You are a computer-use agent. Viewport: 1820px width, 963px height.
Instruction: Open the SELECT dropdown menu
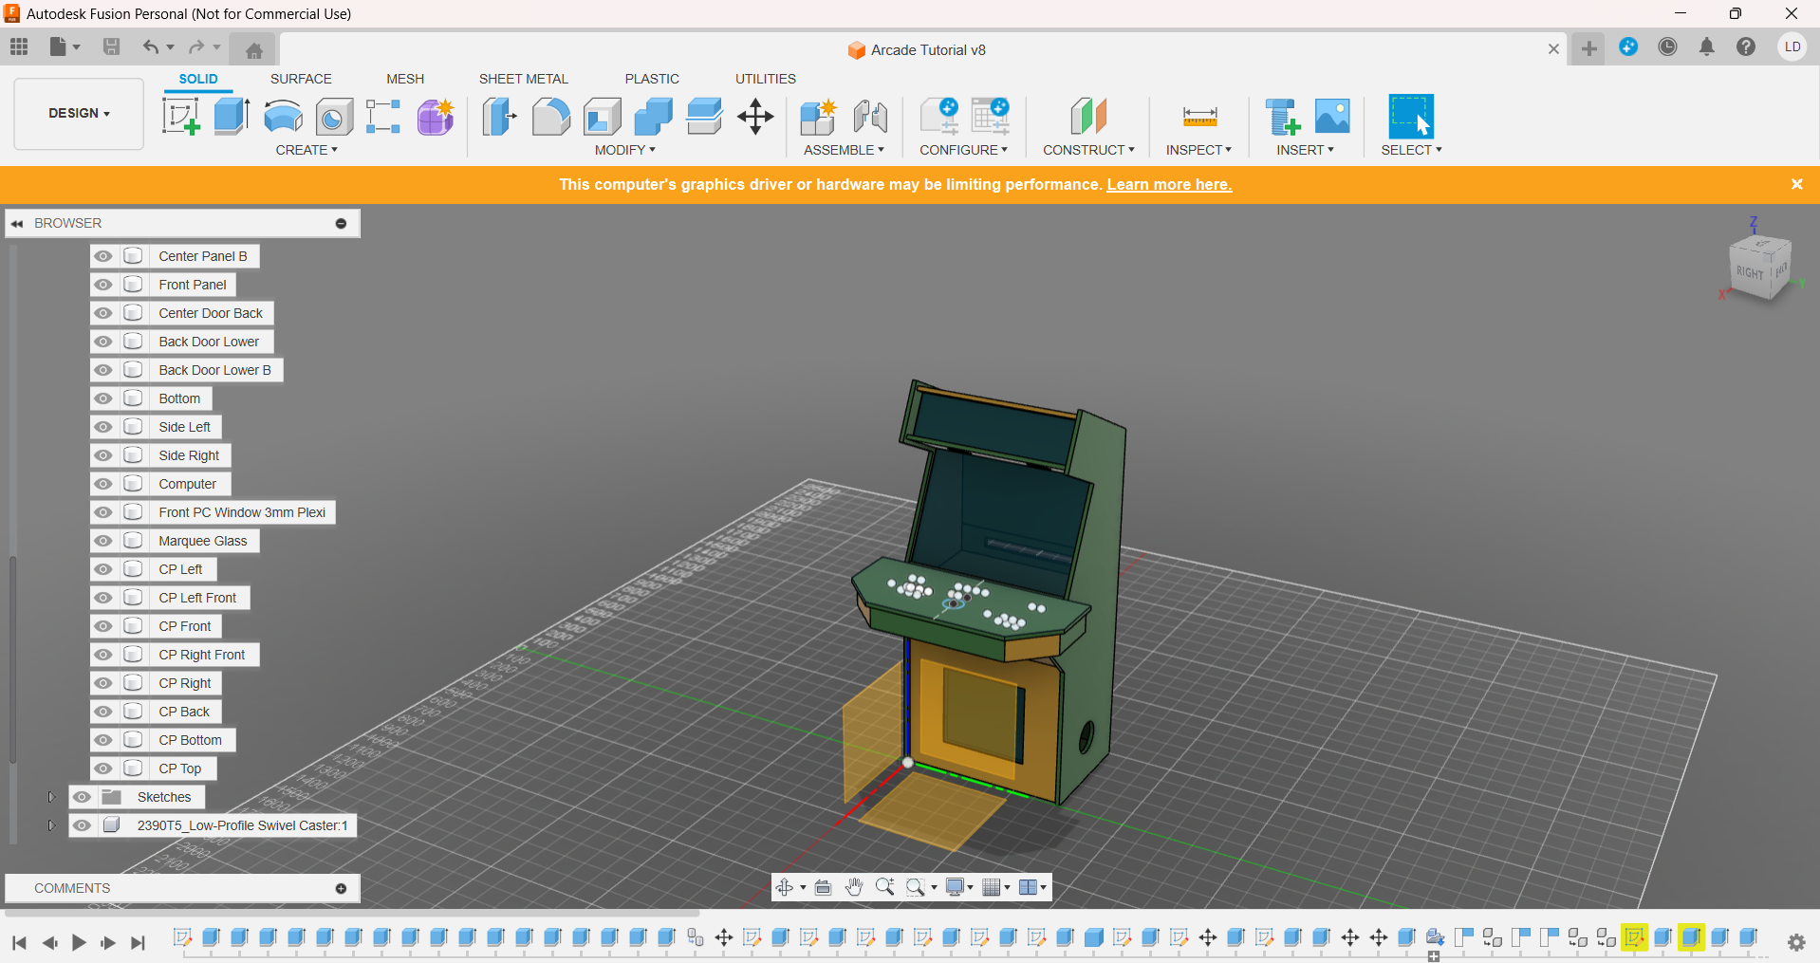[1411, 150]
